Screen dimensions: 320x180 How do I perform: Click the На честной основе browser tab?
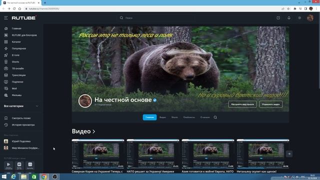pyautogui.click(x=20, y=3)
